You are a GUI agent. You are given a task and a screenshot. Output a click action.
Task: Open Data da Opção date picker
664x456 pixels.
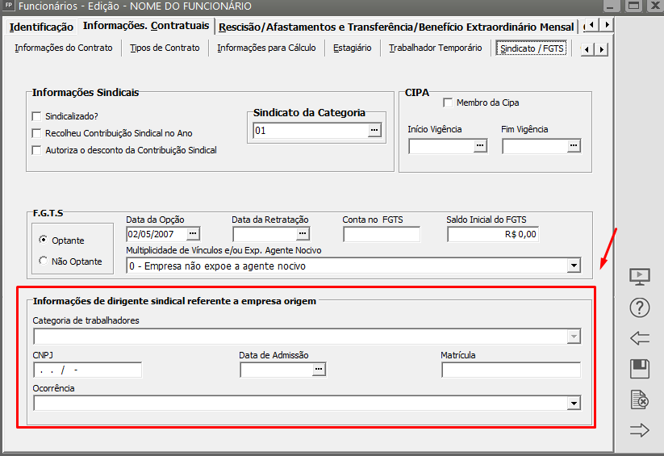[x=193, y=233]
